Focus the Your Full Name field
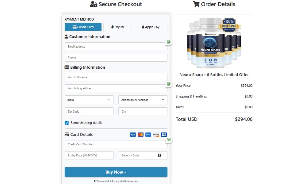Screen dimensions: 303x184 point(116,77)
